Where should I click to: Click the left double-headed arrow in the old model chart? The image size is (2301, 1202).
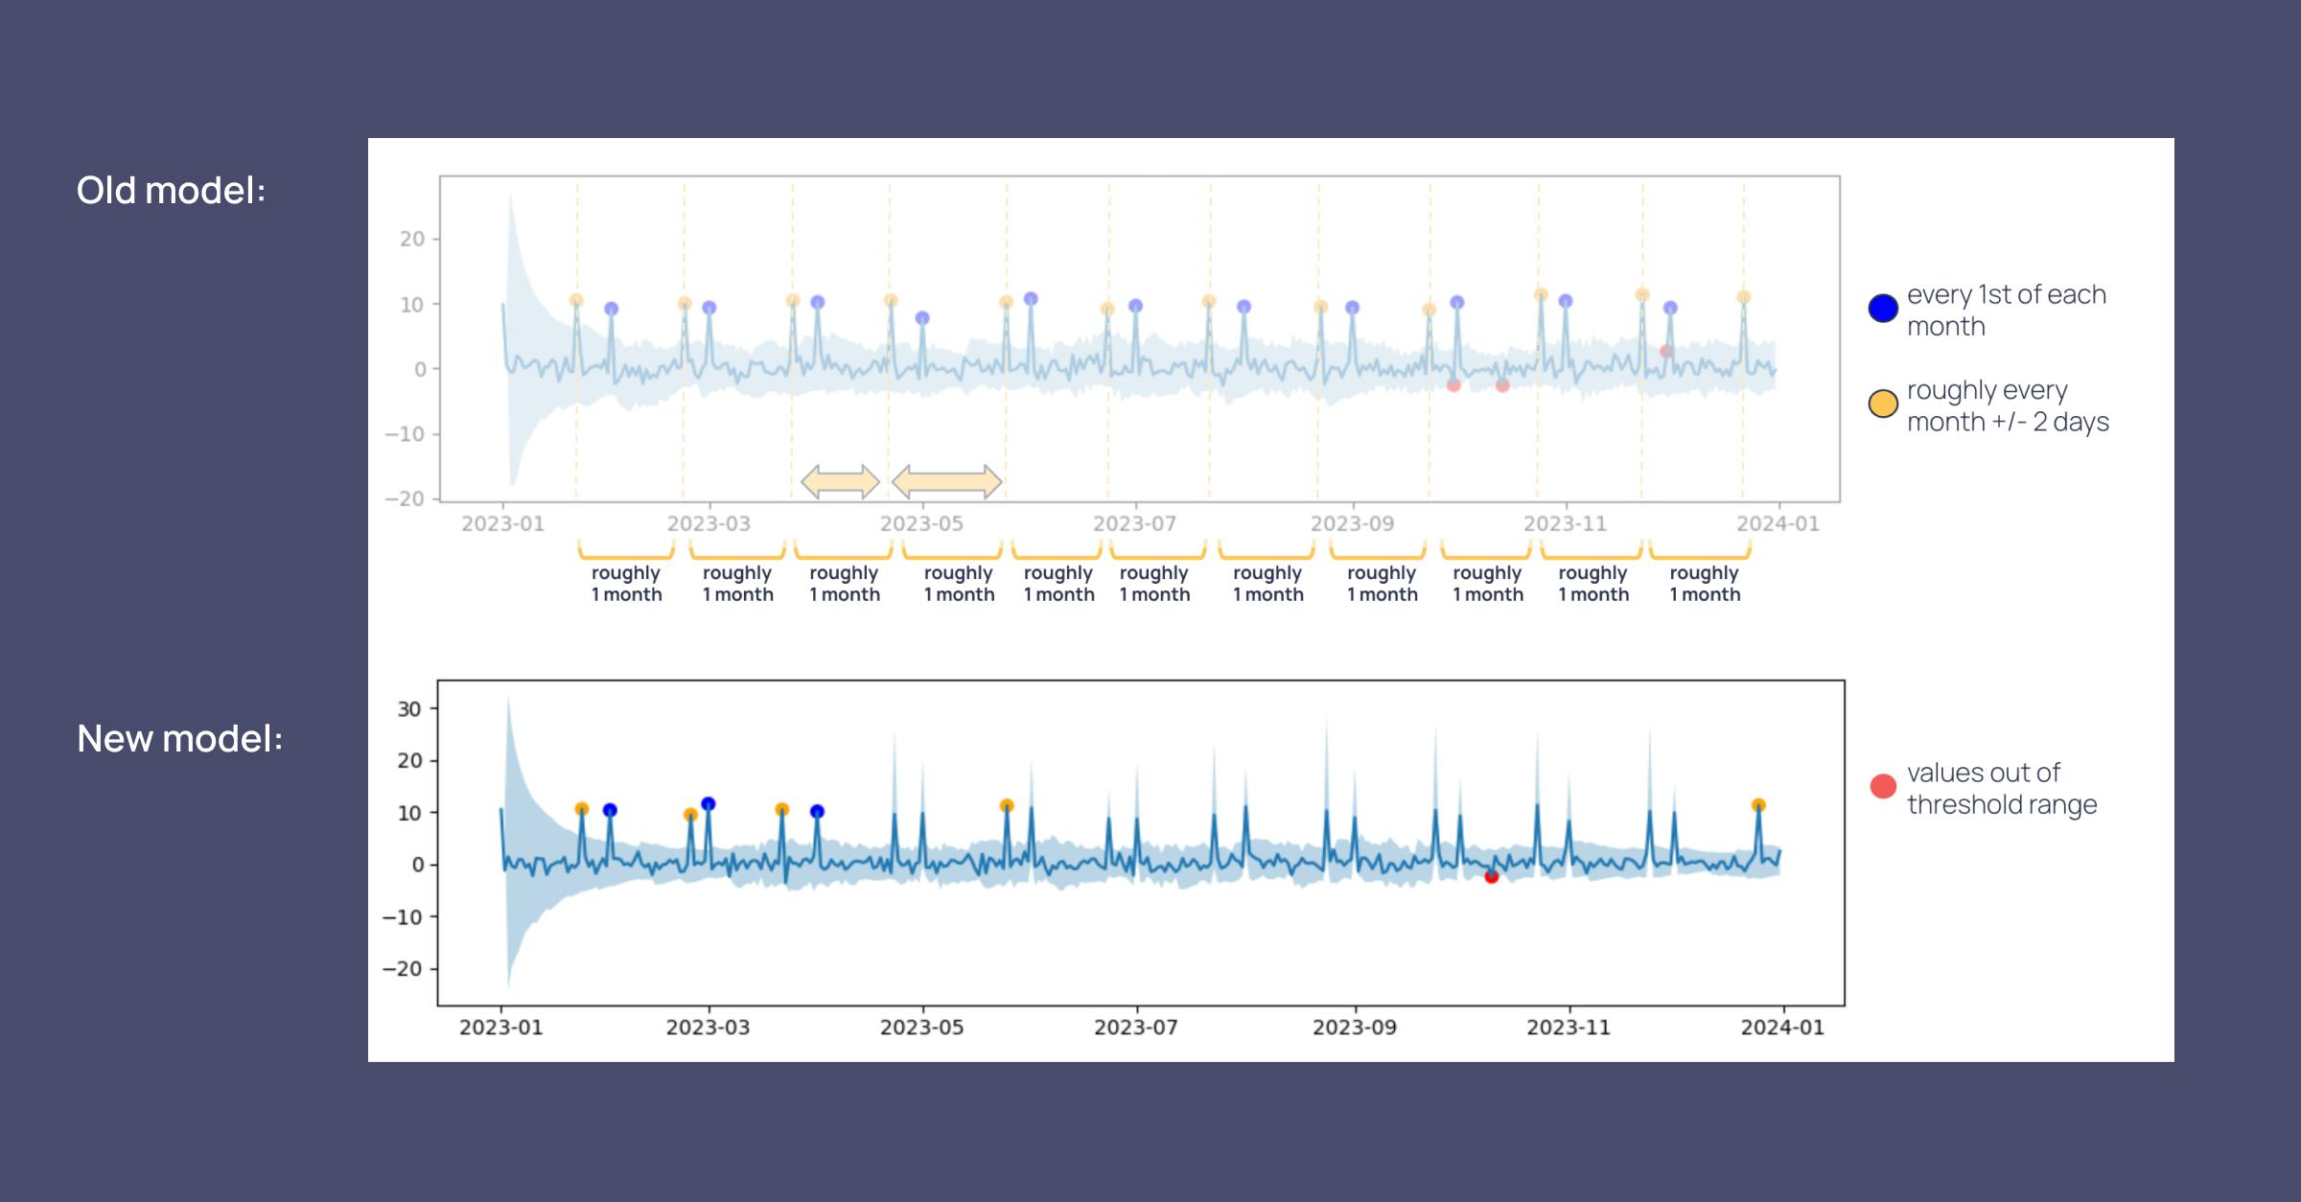pyautogui.click(x=840, y=481)
